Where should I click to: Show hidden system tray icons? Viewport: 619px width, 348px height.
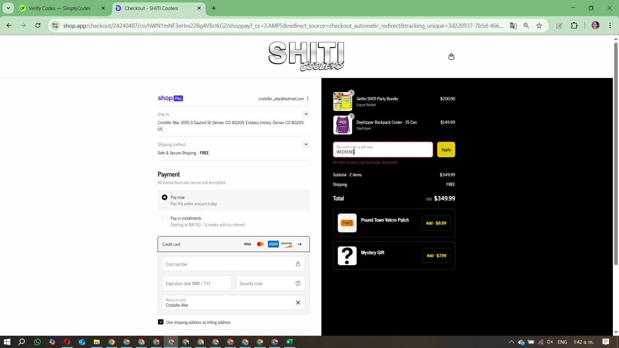(x=511, y=342)
